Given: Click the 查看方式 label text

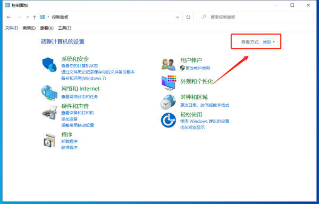Looking at the screenshot, I should coord(250,42).
